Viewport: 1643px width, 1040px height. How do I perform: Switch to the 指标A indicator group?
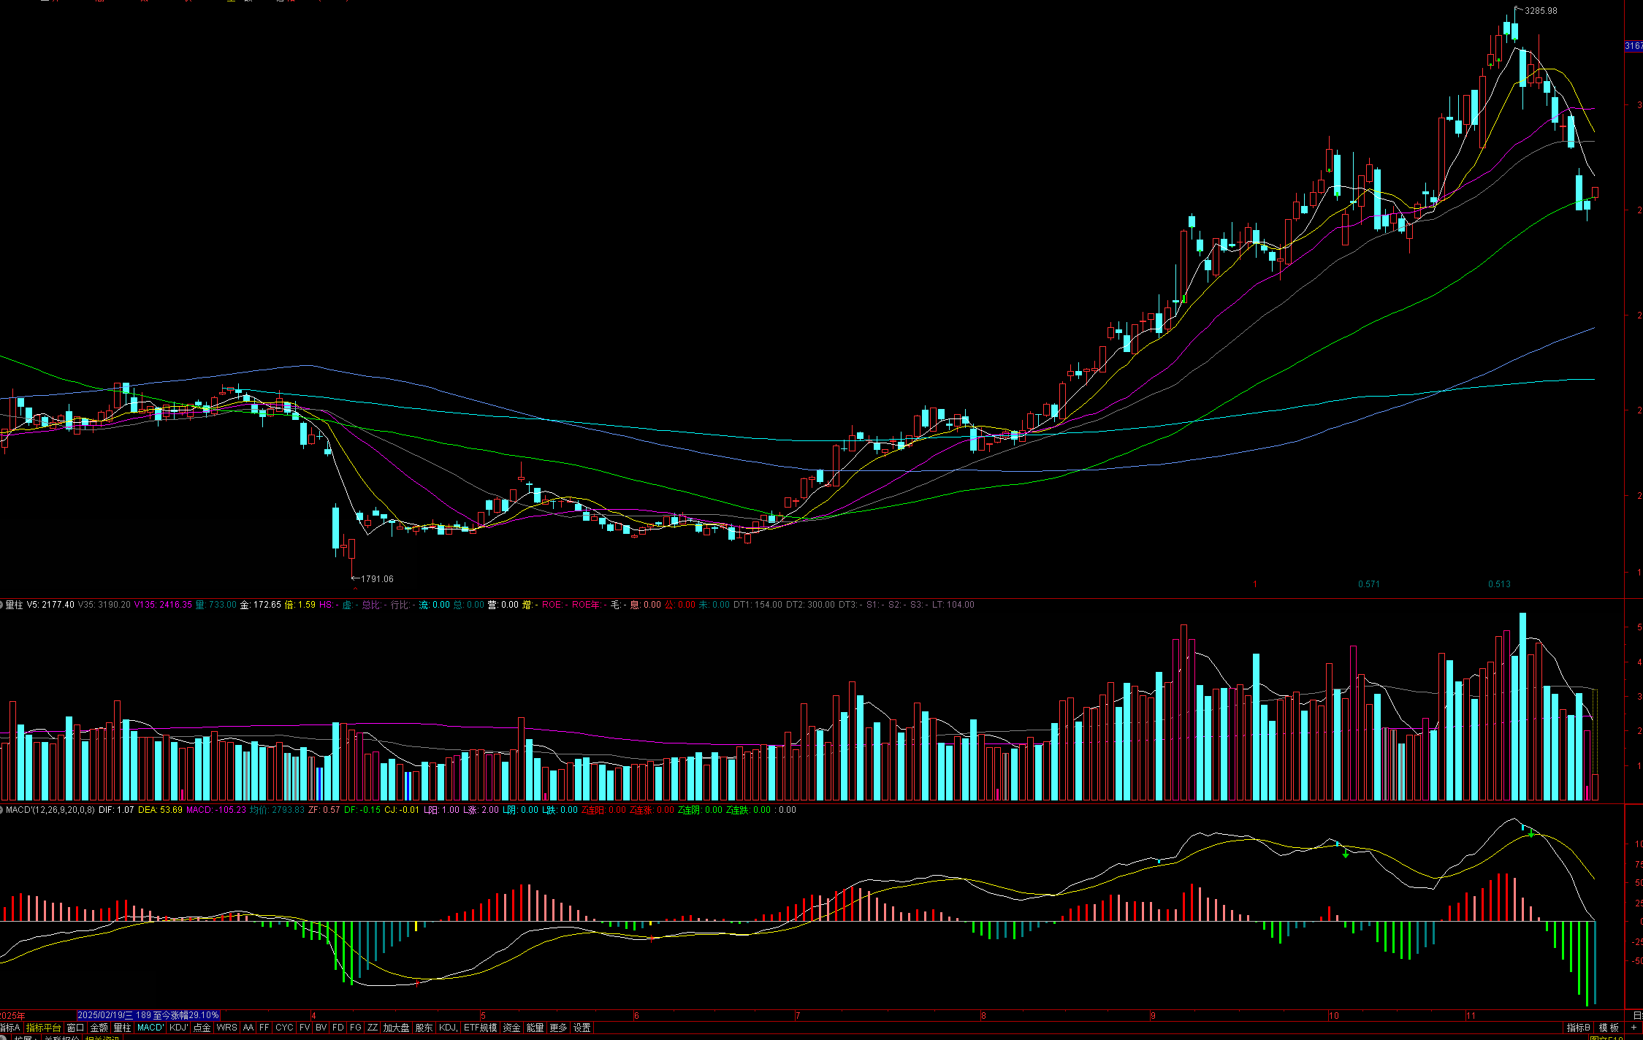[9, 1028]
